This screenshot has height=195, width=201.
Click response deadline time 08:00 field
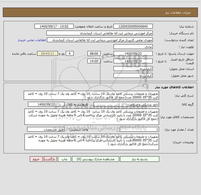pos(94,53)
